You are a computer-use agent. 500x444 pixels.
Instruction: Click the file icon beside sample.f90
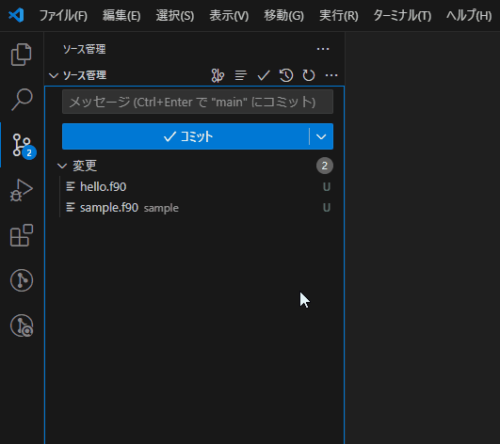coord(71,207)
